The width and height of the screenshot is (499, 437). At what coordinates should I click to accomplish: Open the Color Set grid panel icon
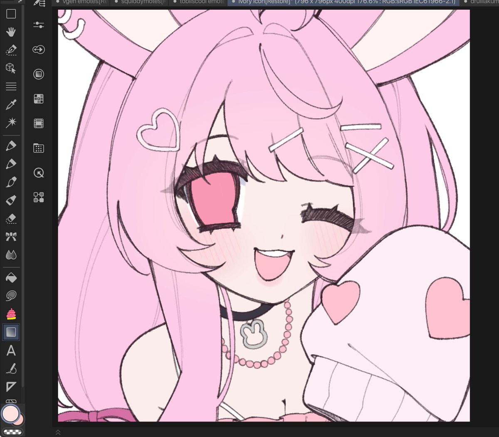tap(39, 99)
